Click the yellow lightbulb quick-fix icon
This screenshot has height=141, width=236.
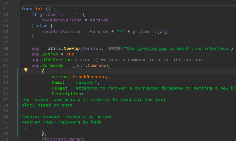(26, 70)
